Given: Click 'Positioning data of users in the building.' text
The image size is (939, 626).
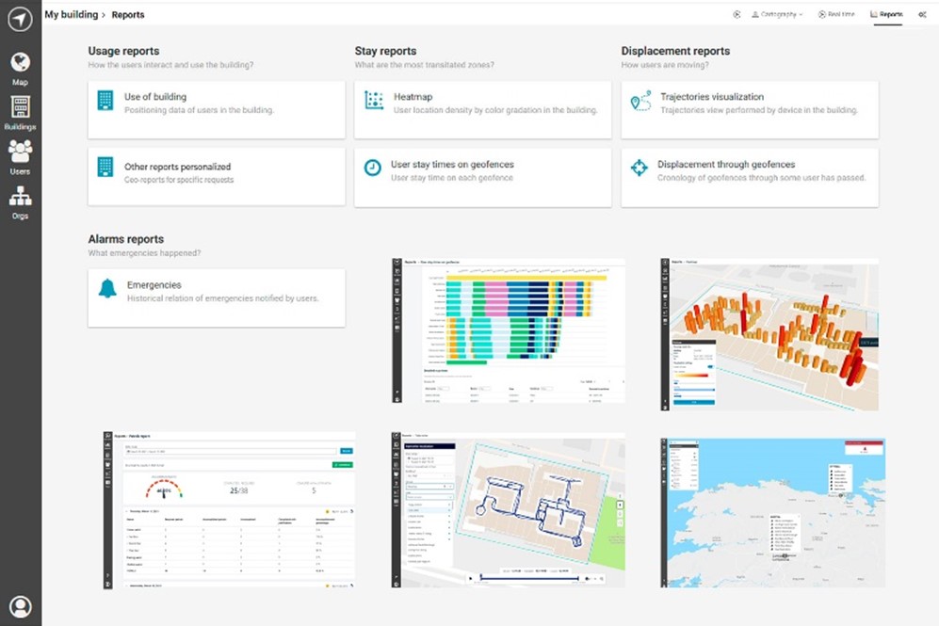Looking at the screenshot, I should (x=199, y=110).
